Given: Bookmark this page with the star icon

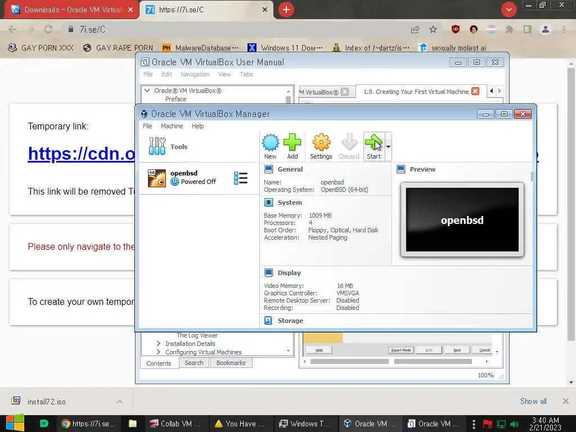Looking at the screenshot, I should (x=433, y=29).
